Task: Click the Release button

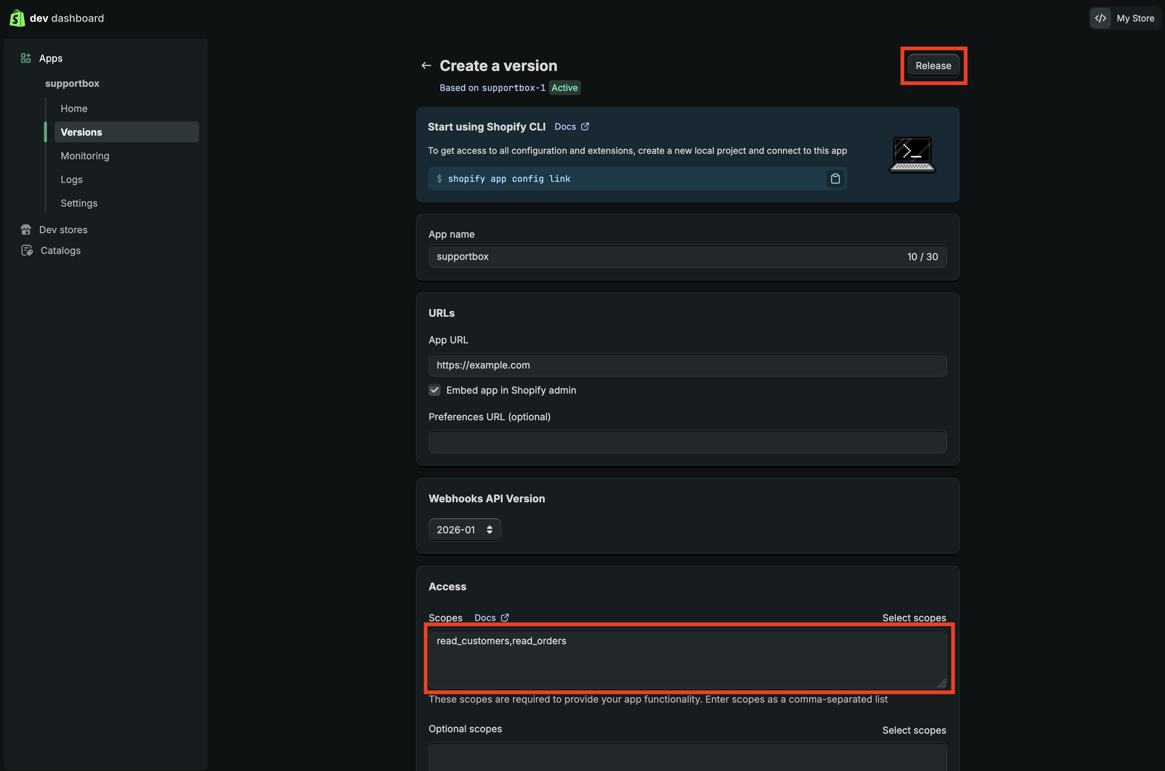Action: point(933,65)
